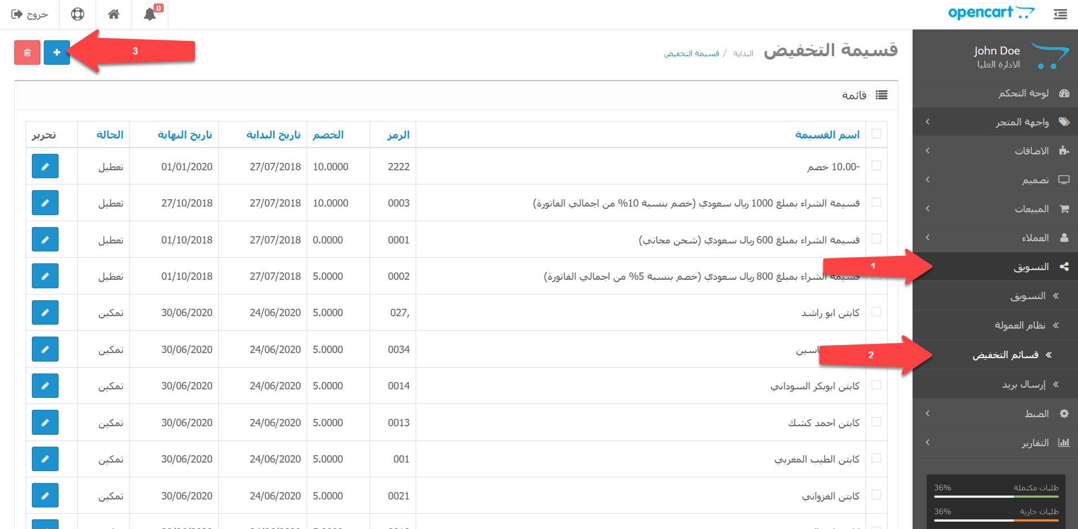Viewport: 1078px width, 529px height.
Task: Open قسائم التخفيض submenu item
Action: tap(1005, 355)
